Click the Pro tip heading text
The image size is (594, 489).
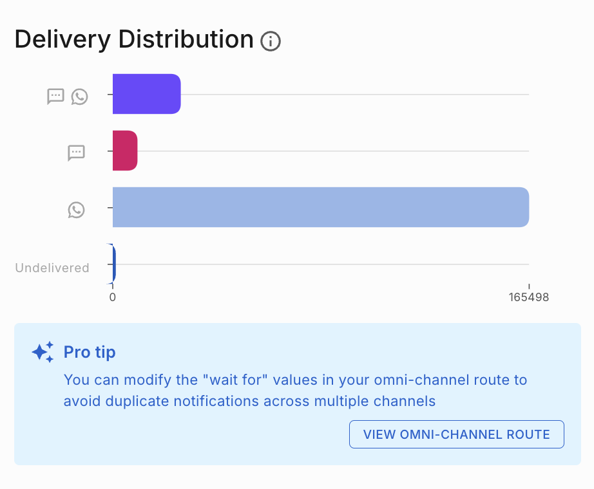coord(90,352)
